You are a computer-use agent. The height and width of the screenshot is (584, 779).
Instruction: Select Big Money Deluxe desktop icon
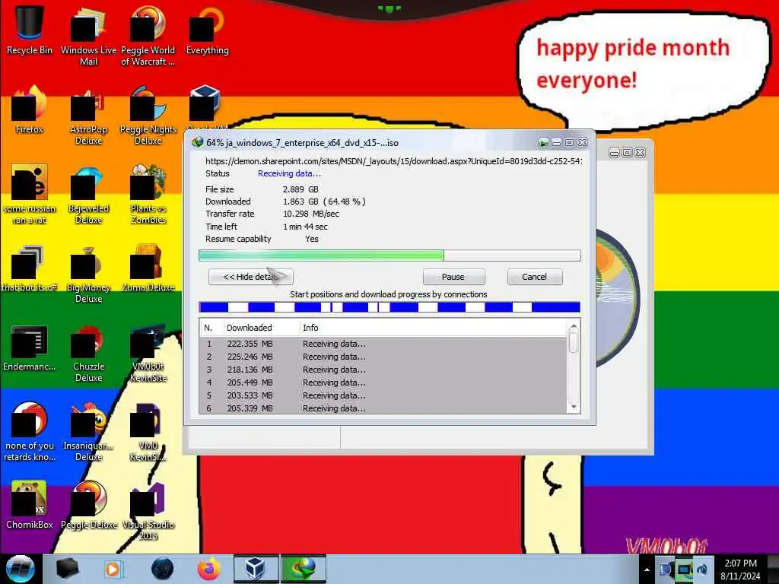tap(88, 273)
